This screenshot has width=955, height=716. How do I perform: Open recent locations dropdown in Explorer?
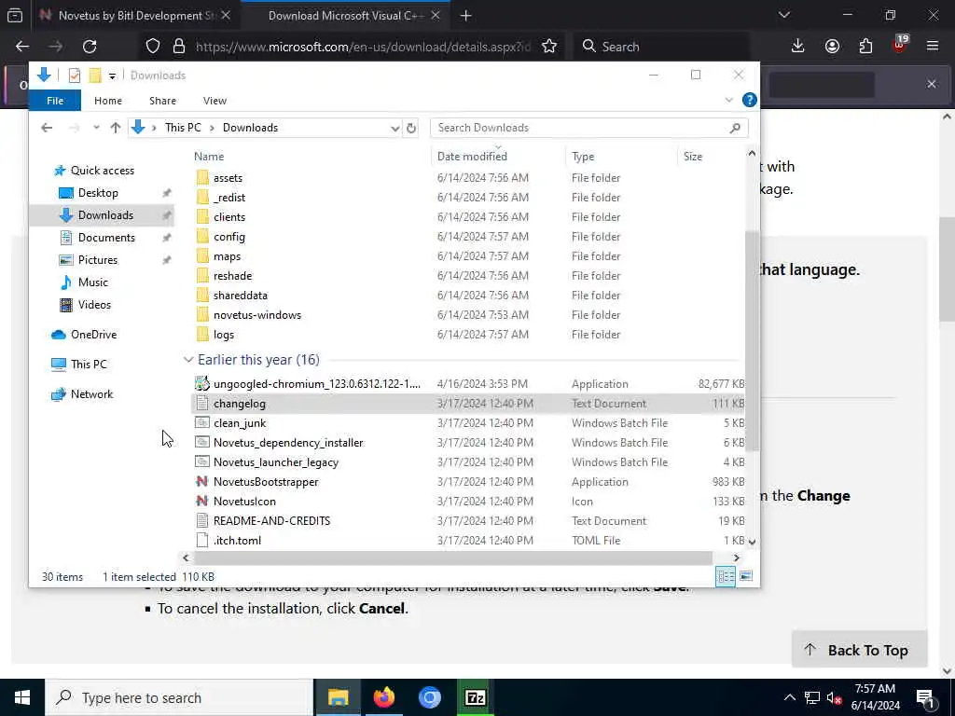(x=96, y=128)
